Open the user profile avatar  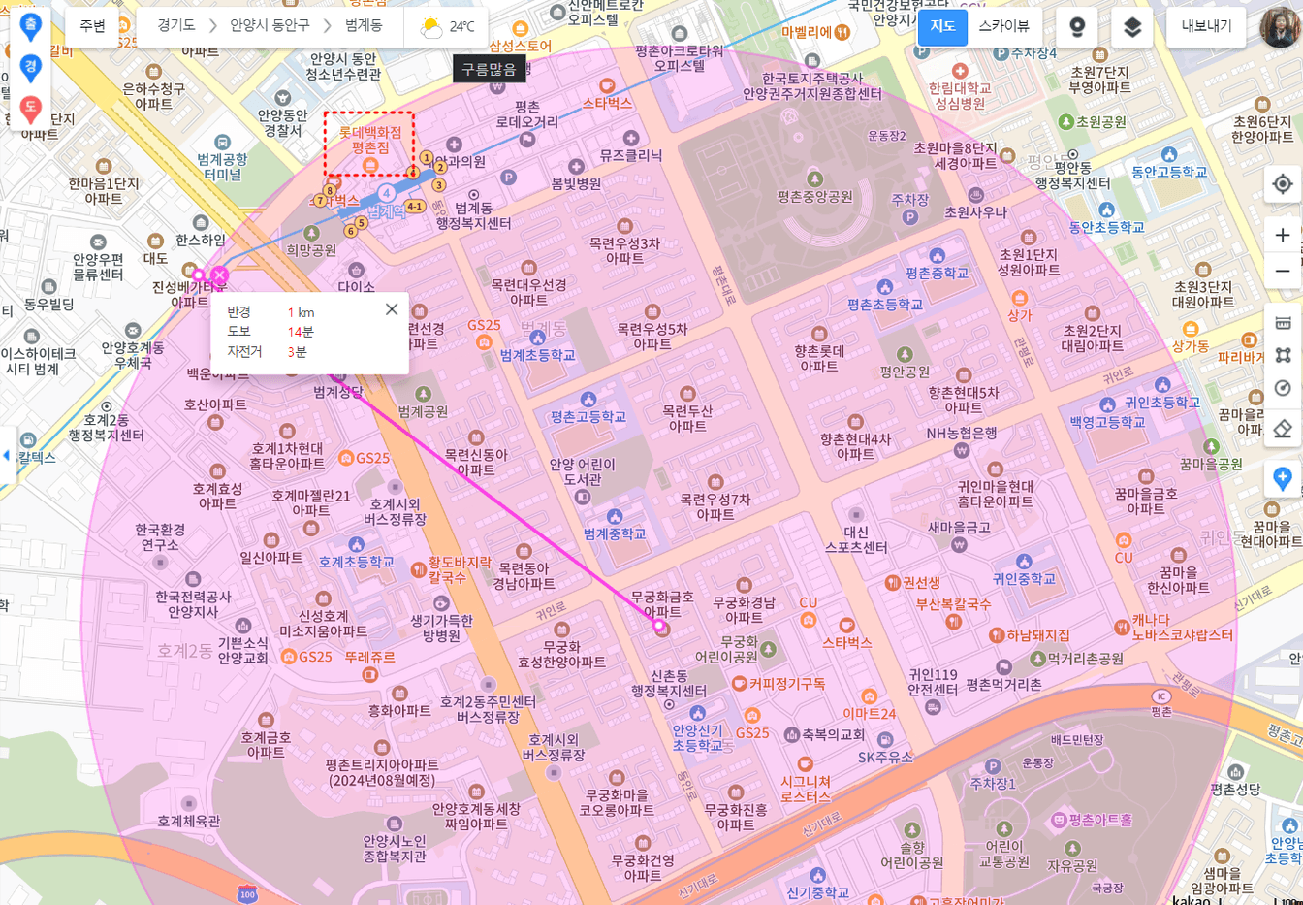pyautogui.click(x=1279, y=27)
